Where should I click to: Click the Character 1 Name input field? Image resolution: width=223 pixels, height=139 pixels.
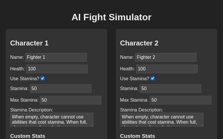pyautogui.click(x=56, y=57)
